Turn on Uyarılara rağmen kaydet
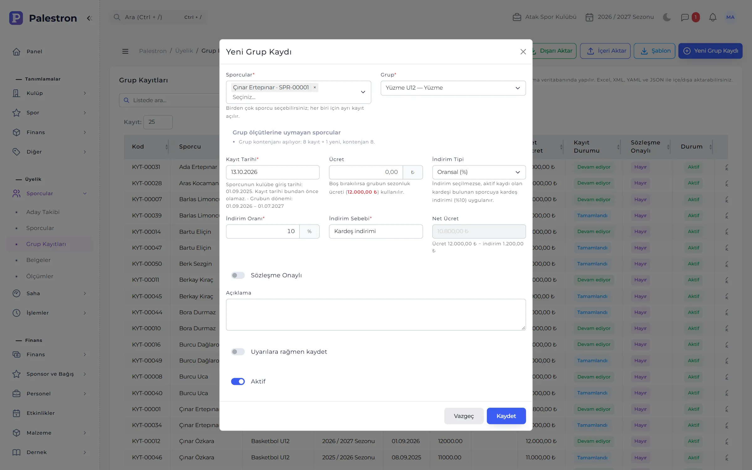The width and height of the screenshot is (752, 470). 238,352
